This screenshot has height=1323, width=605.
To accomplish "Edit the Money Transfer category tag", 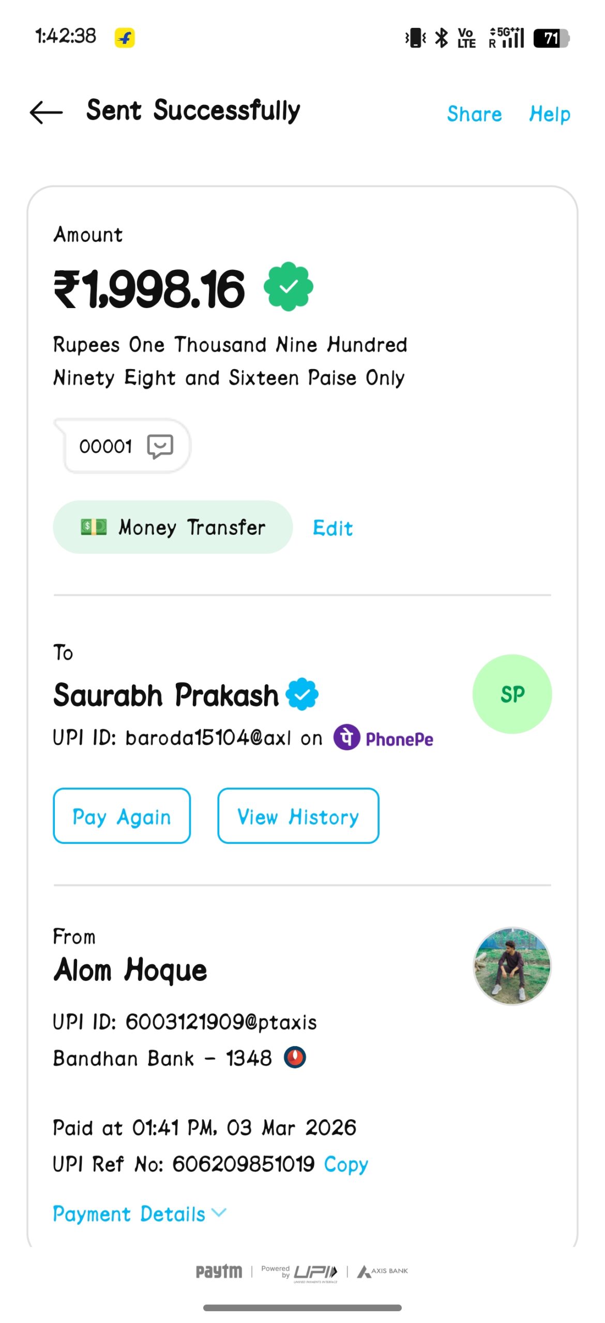I will 332,528.
